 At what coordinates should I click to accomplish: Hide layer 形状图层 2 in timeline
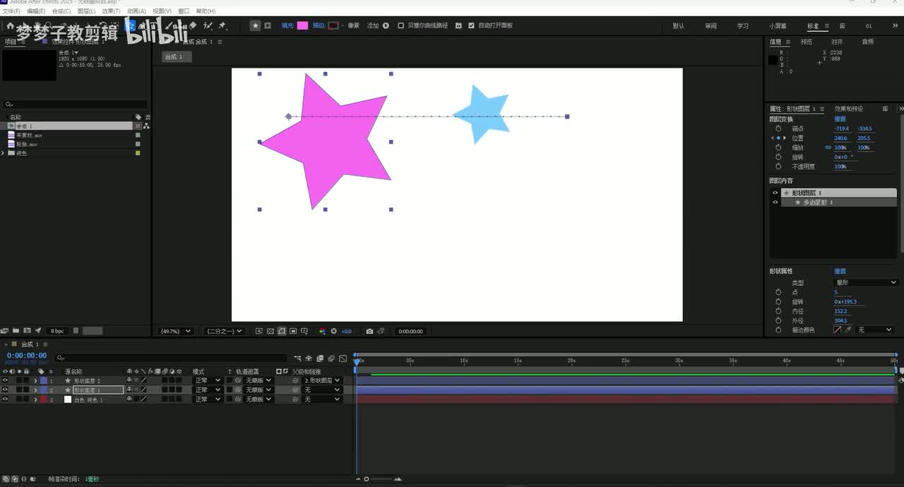(x=5, y=380)
